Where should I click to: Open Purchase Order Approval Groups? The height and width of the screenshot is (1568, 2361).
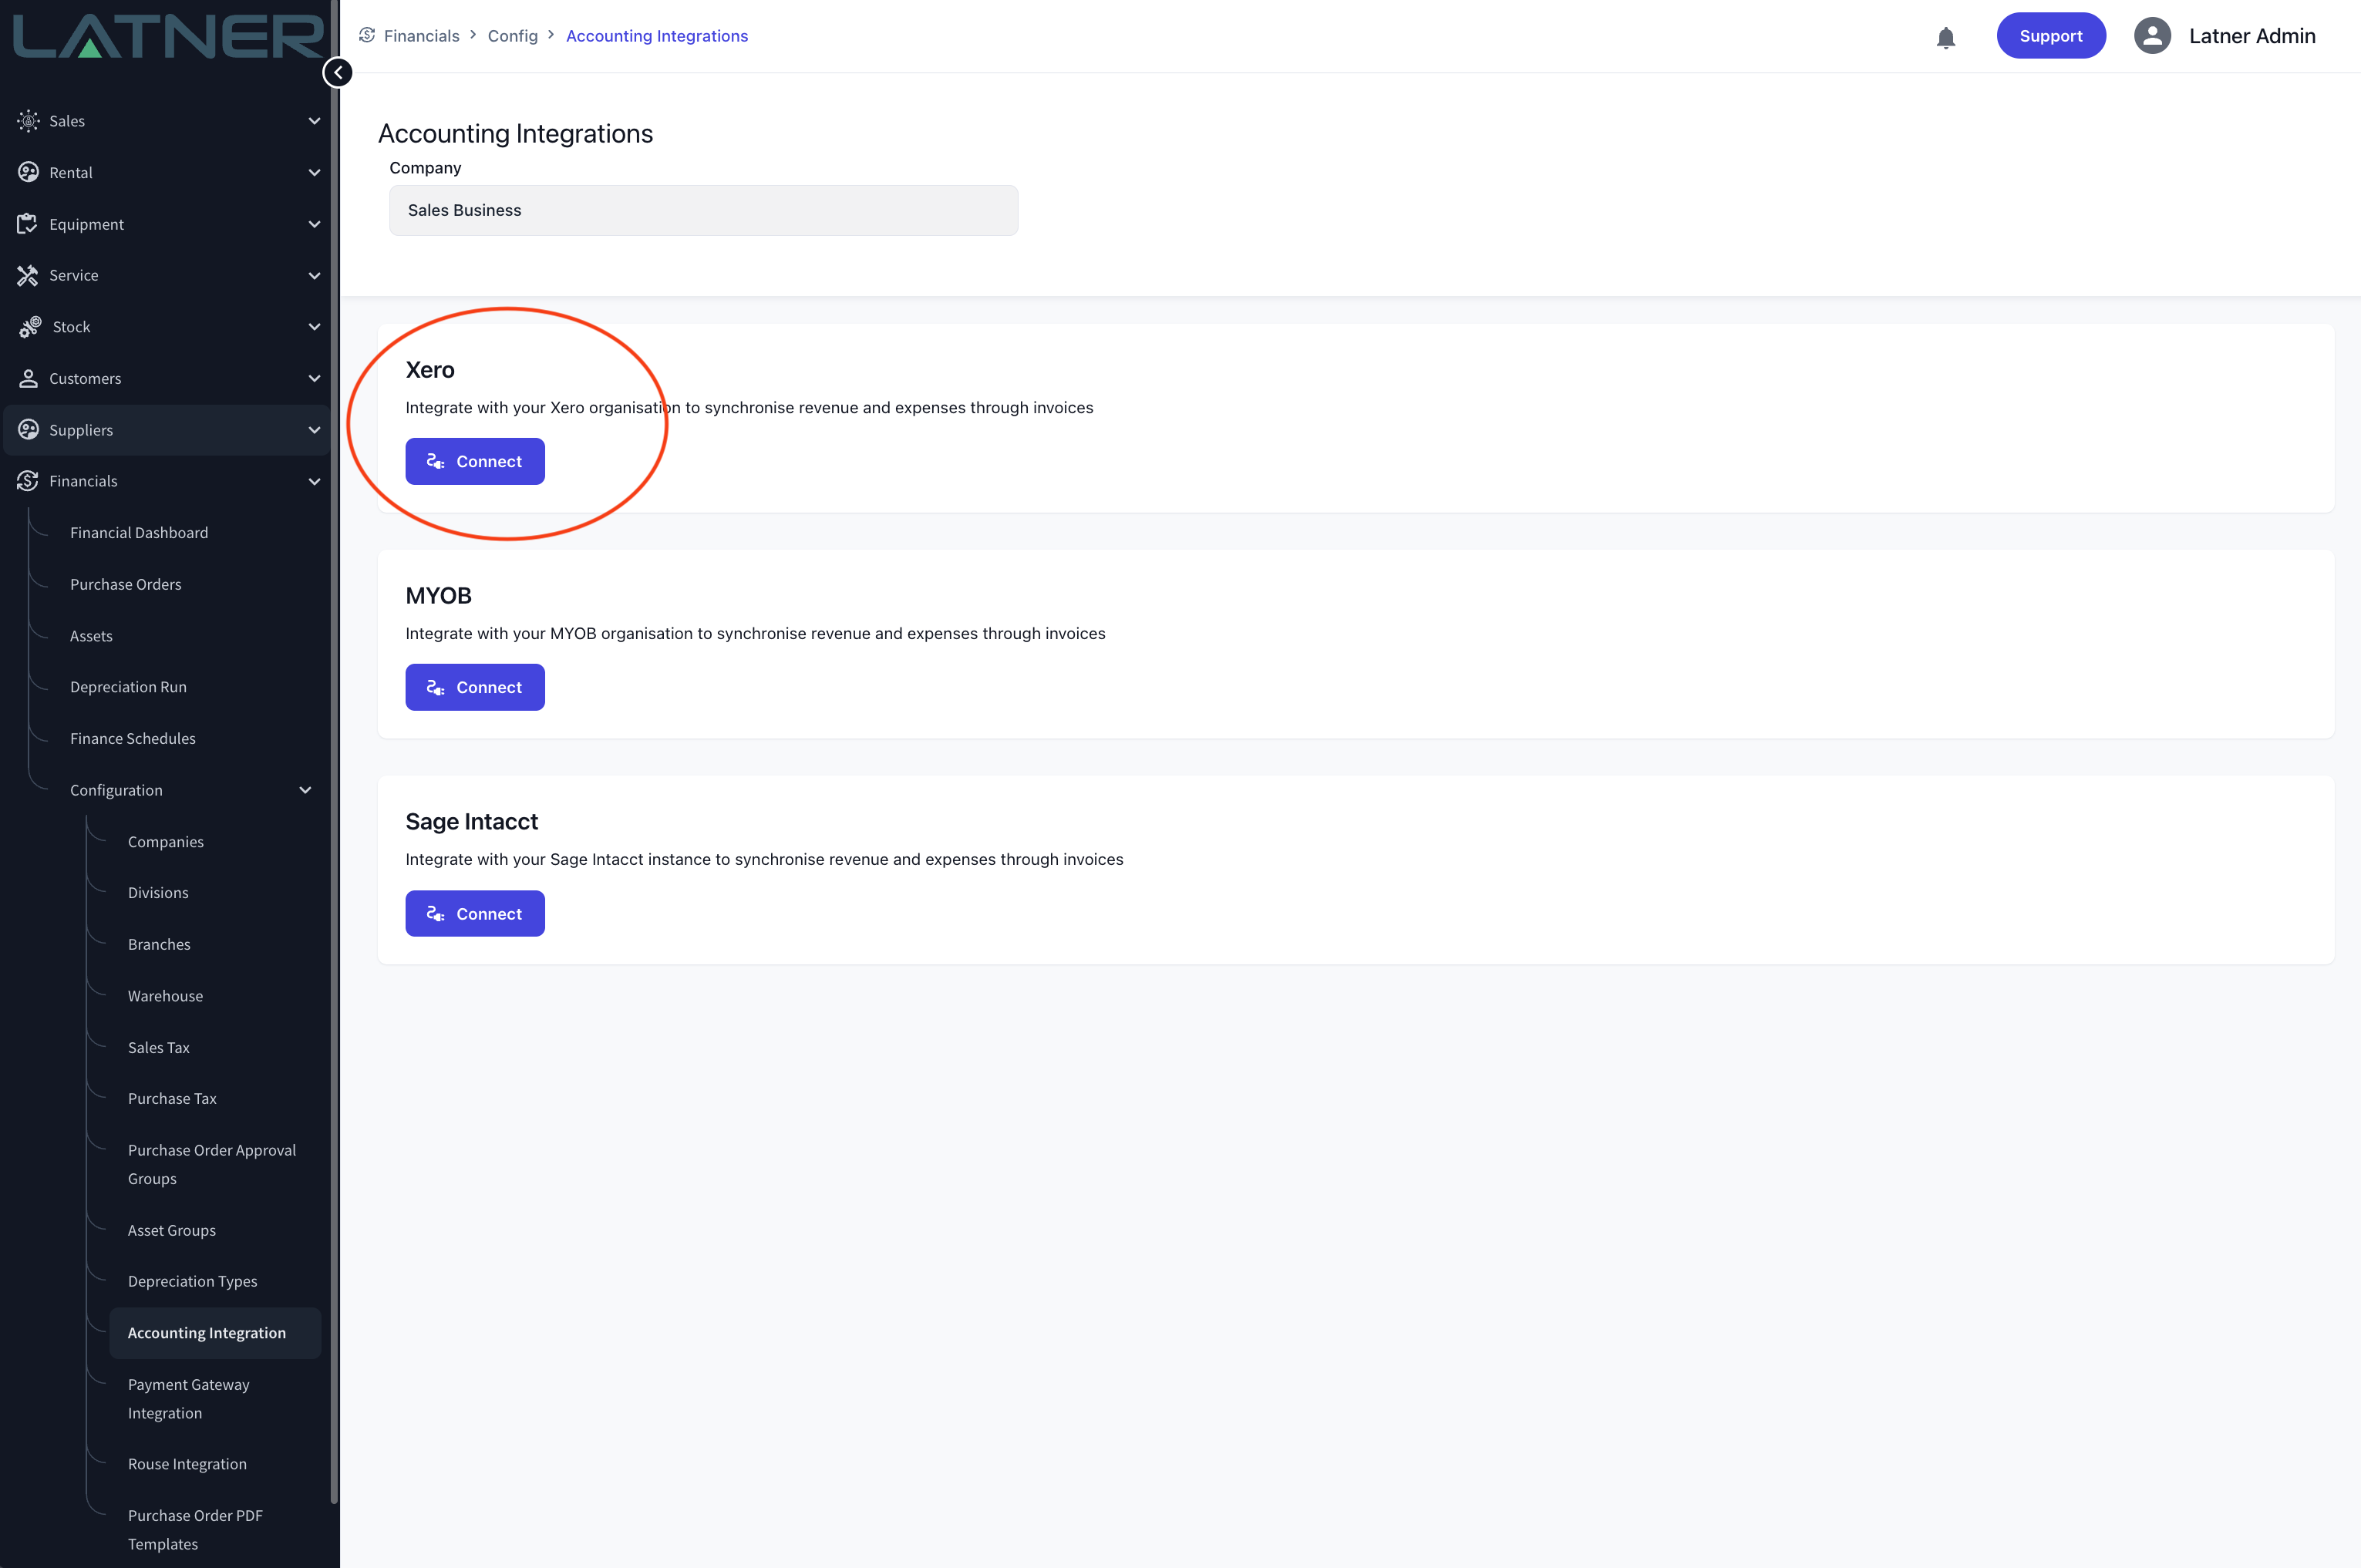pos(212,1164)
